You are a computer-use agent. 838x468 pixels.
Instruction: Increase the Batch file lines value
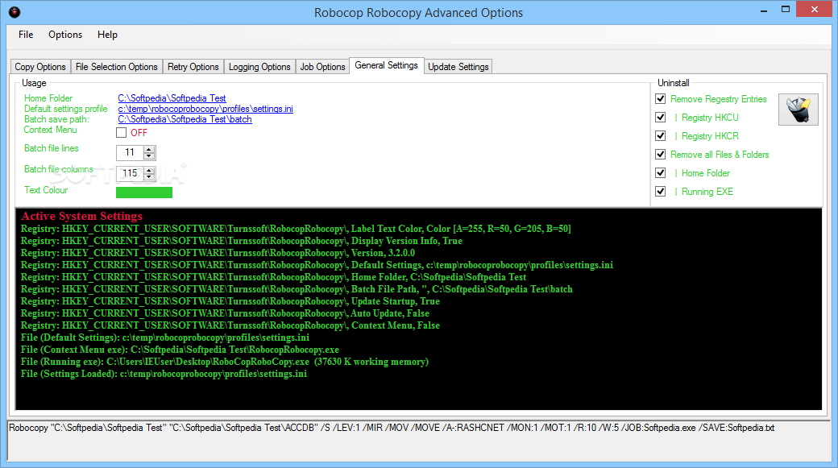tap(149, 148)
